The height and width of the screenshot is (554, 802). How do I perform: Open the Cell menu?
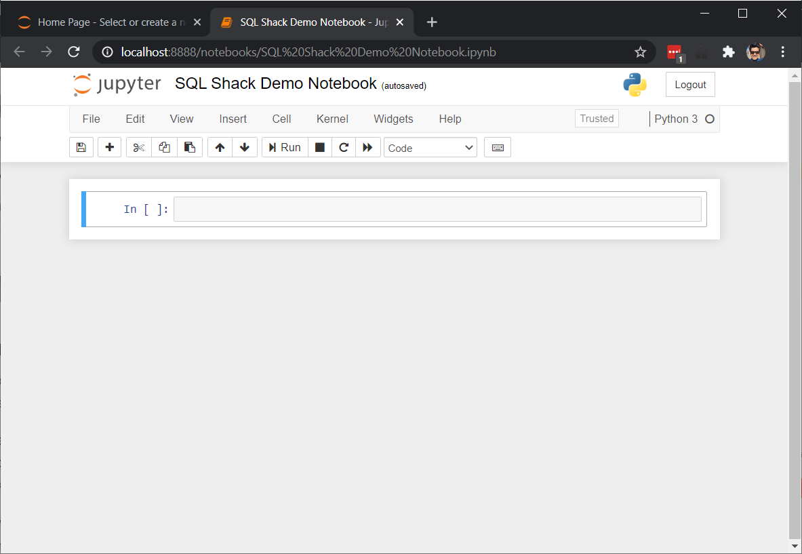281,119
